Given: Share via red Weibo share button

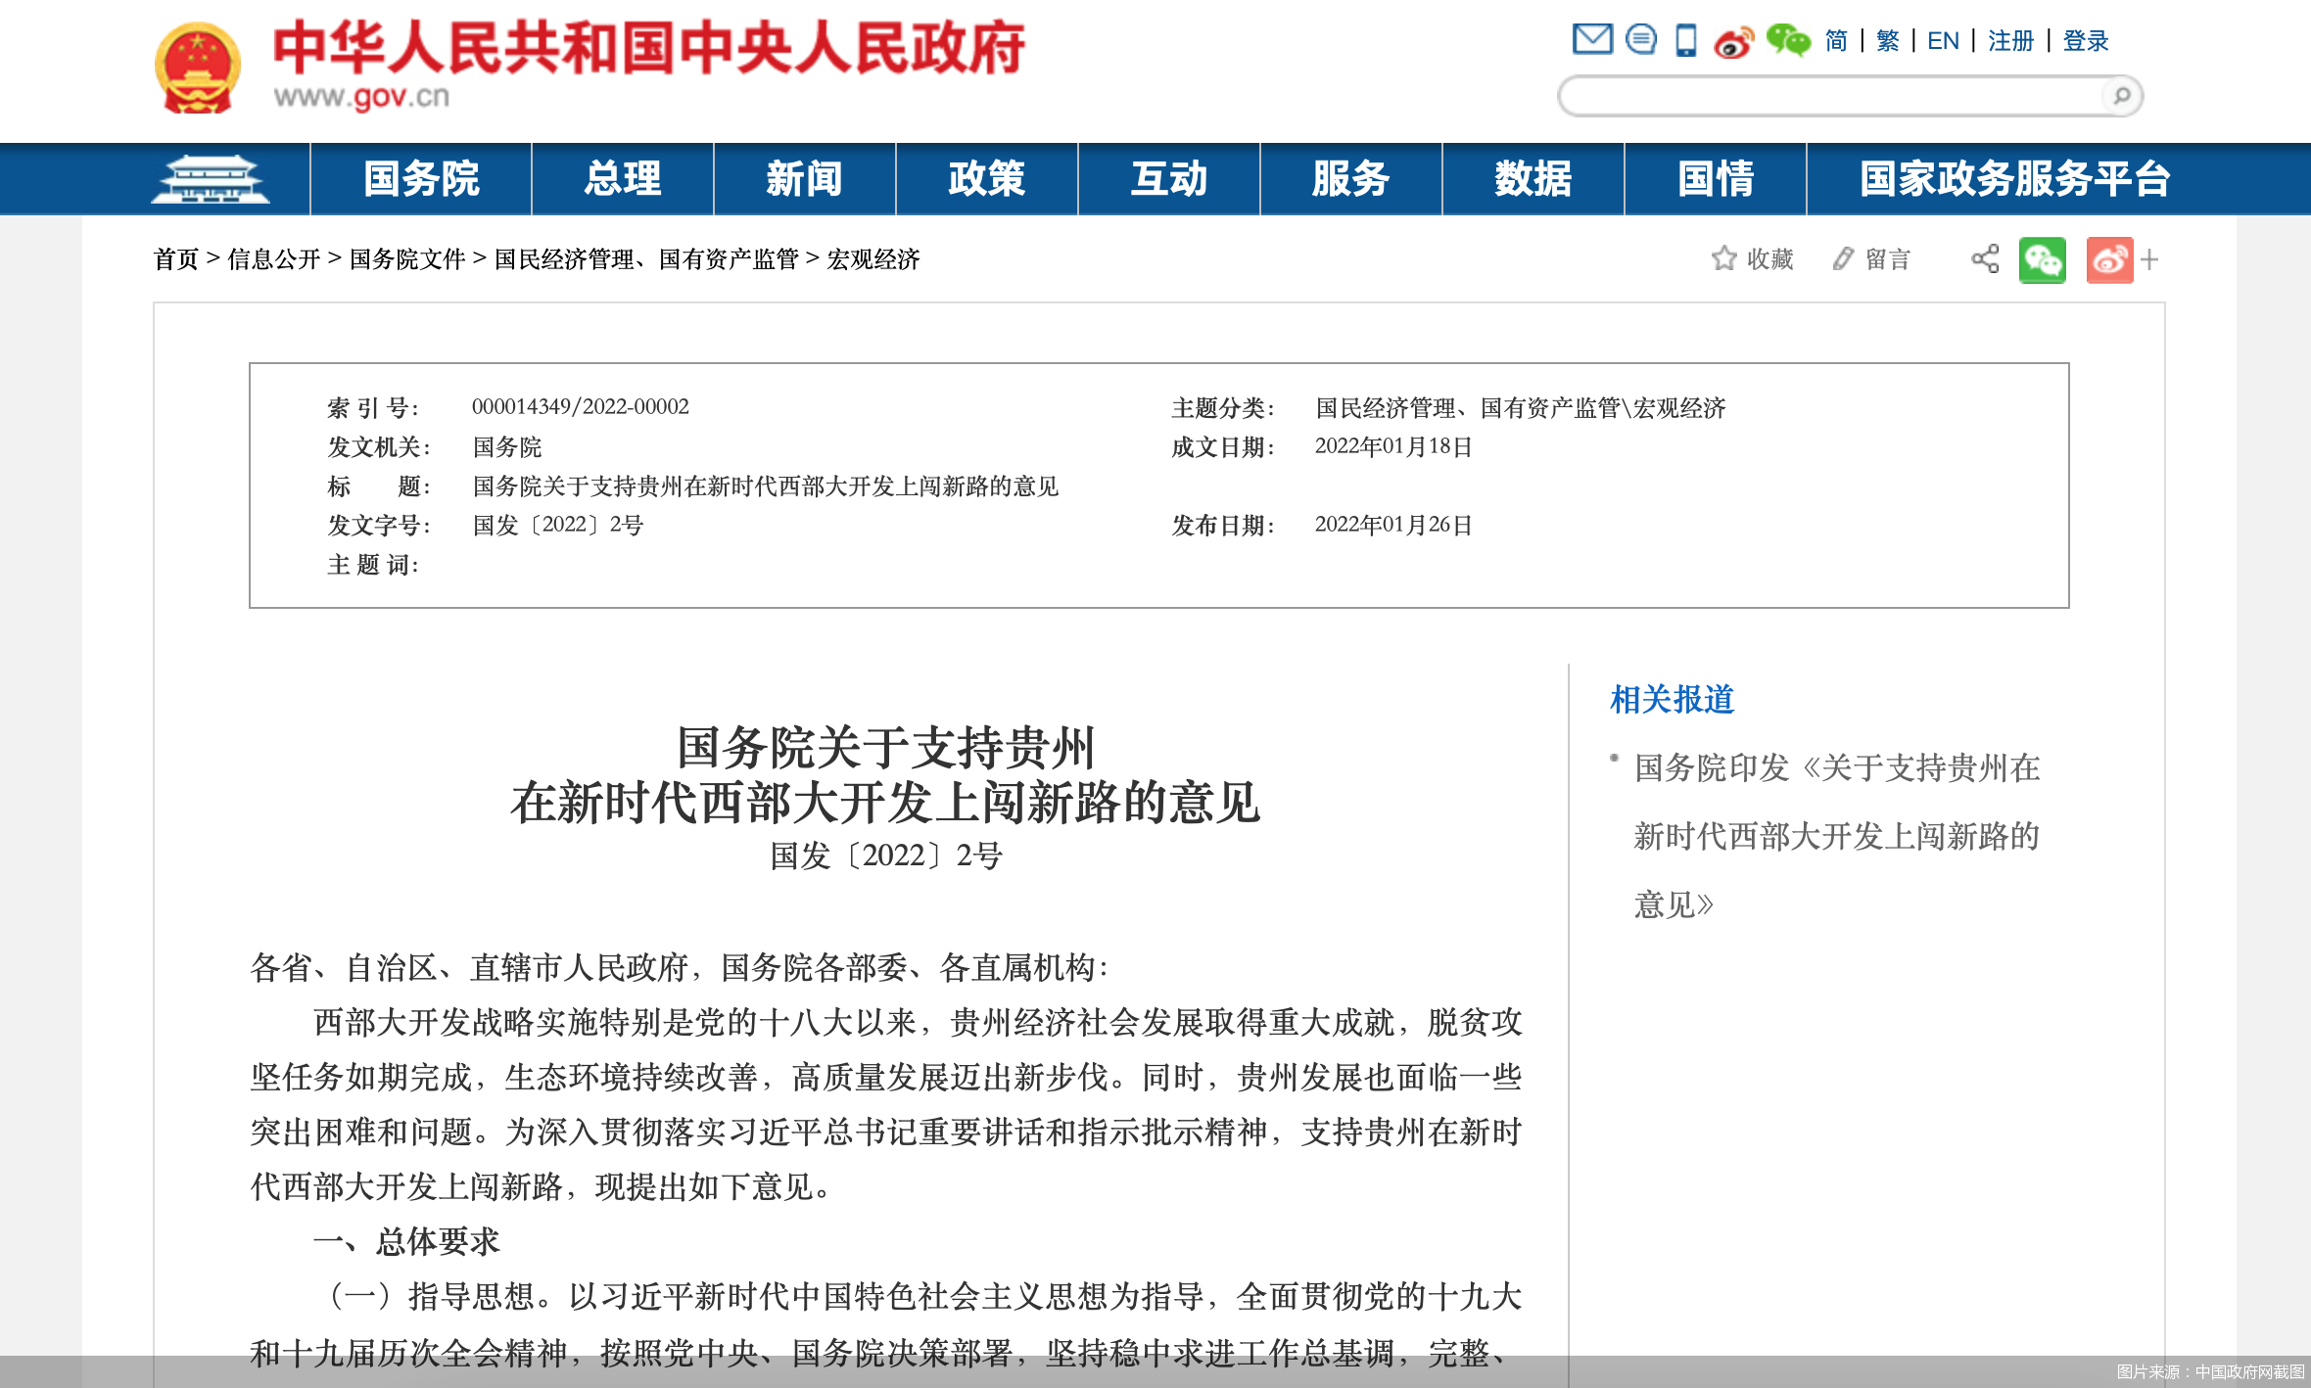Looking at the screenshot, I should point(2109,260).
